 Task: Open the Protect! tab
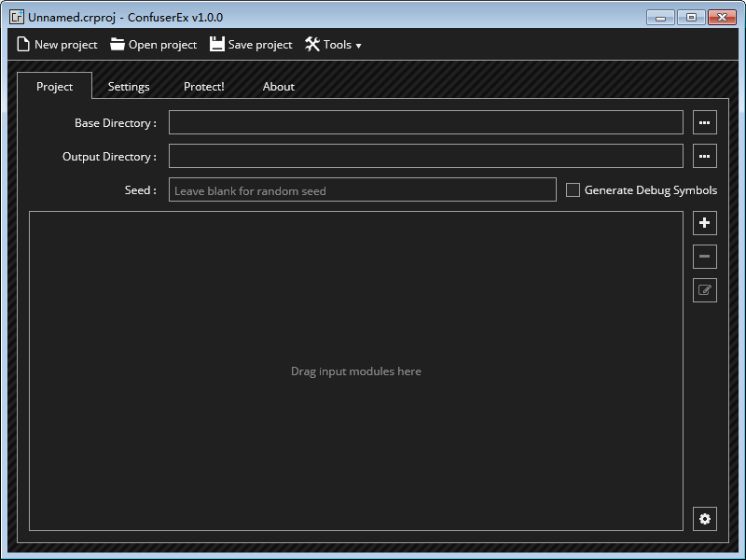(203, 87)
